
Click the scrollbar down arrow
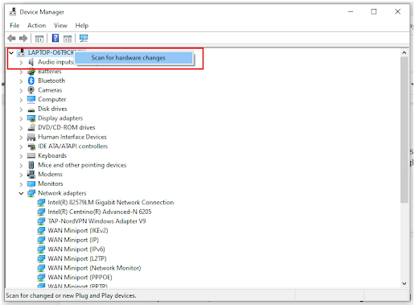tap(405, 283)
